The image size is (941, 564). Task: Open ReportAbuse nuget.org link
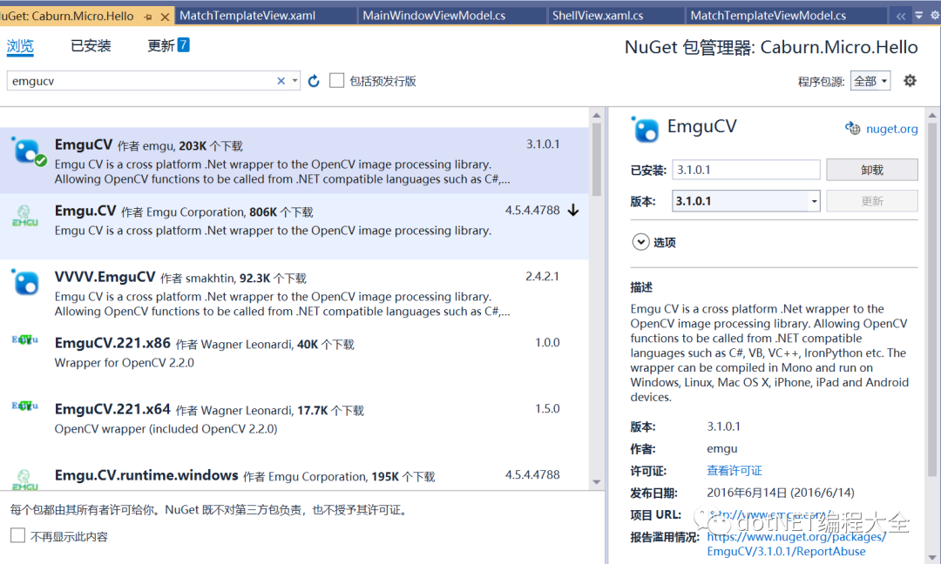(x=795, y=544)
